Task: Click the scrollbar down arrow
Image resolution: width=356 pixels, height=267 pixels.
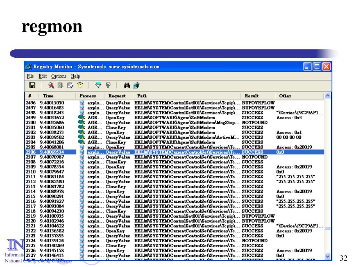Action: pos(327,256)
